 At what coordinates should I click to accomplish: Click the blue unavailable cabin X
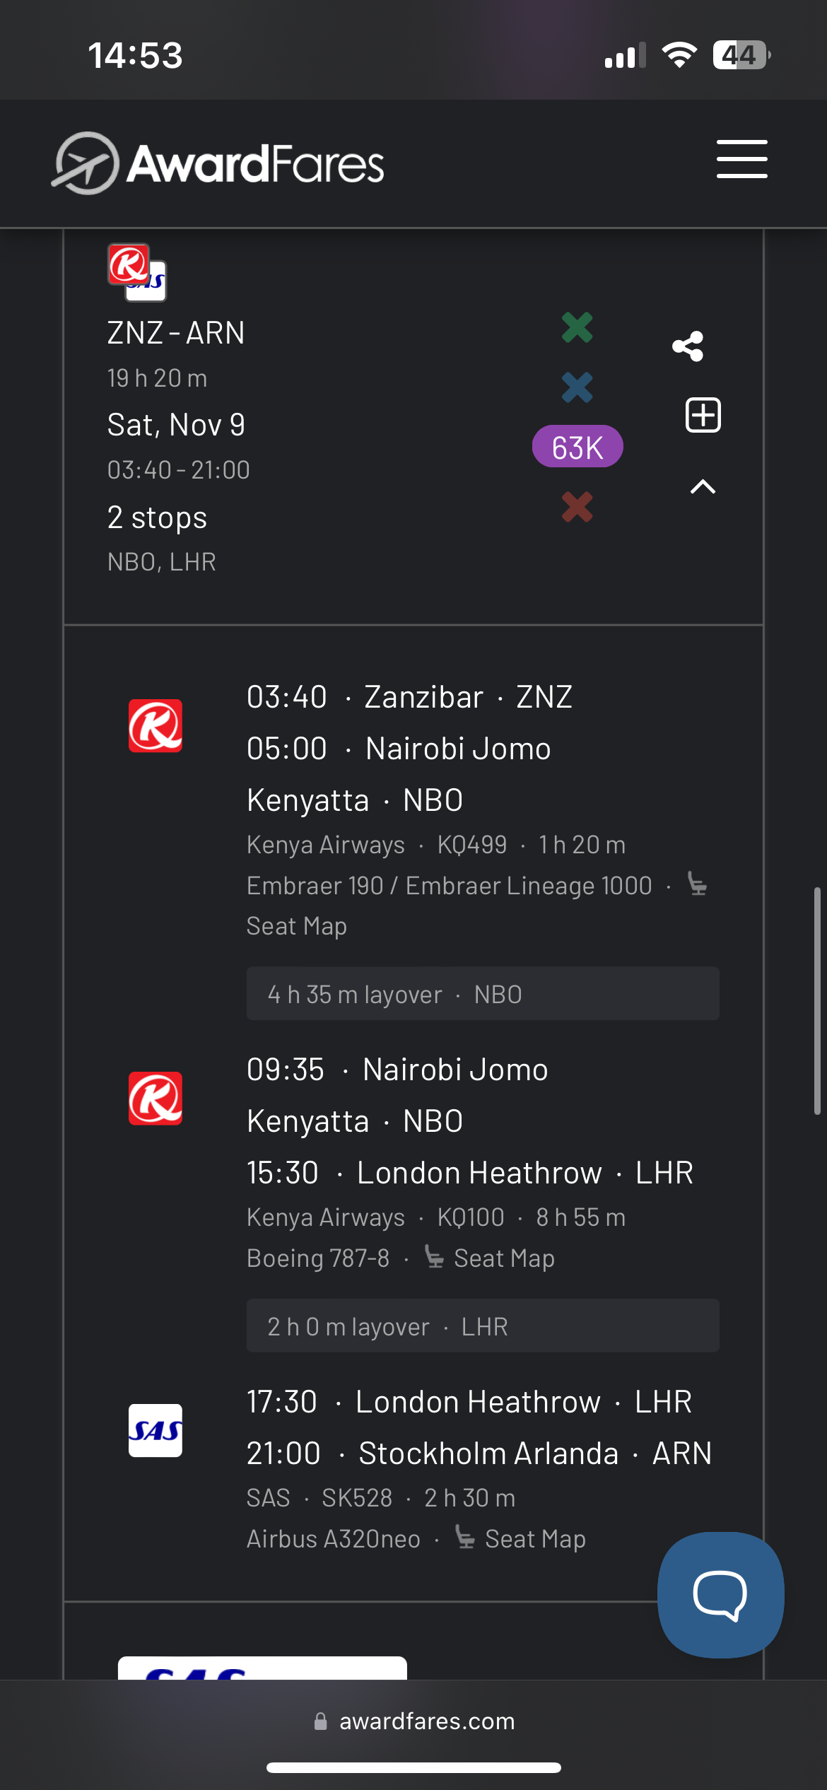pyautogui.click(x=577, y=387)
